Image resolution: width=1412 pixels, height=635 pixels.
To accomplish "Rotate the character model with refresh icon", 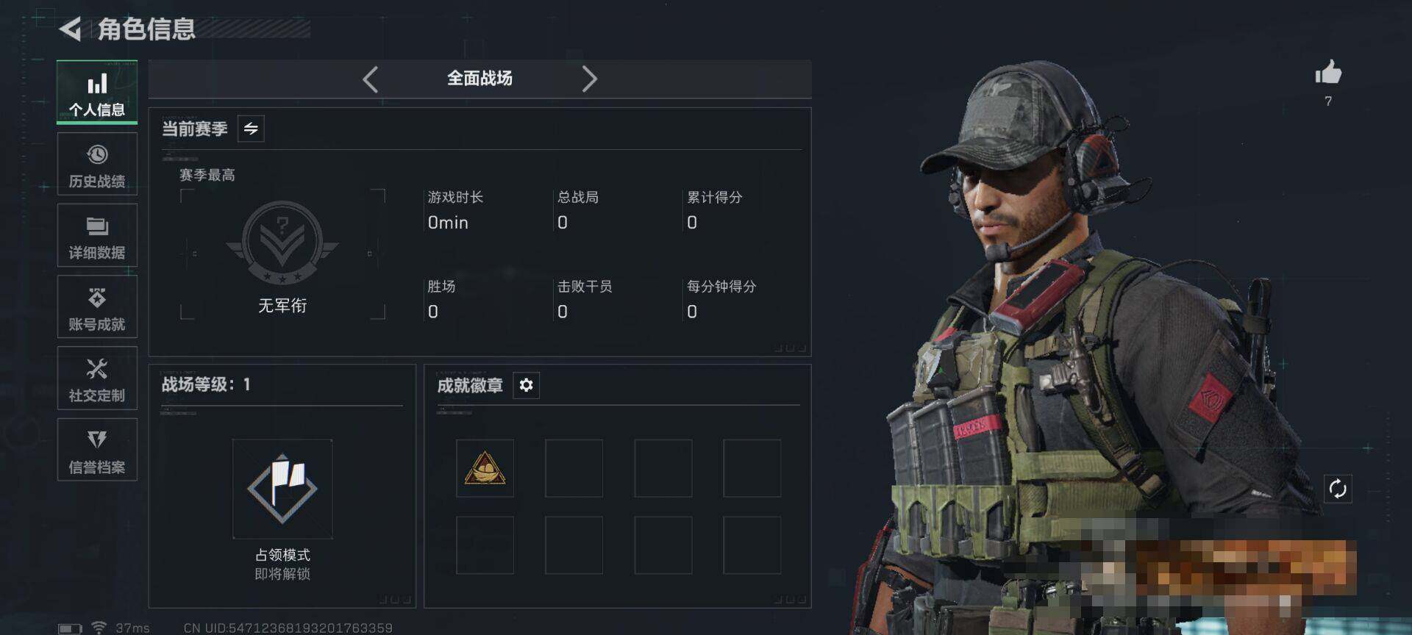I will 1338,489.
